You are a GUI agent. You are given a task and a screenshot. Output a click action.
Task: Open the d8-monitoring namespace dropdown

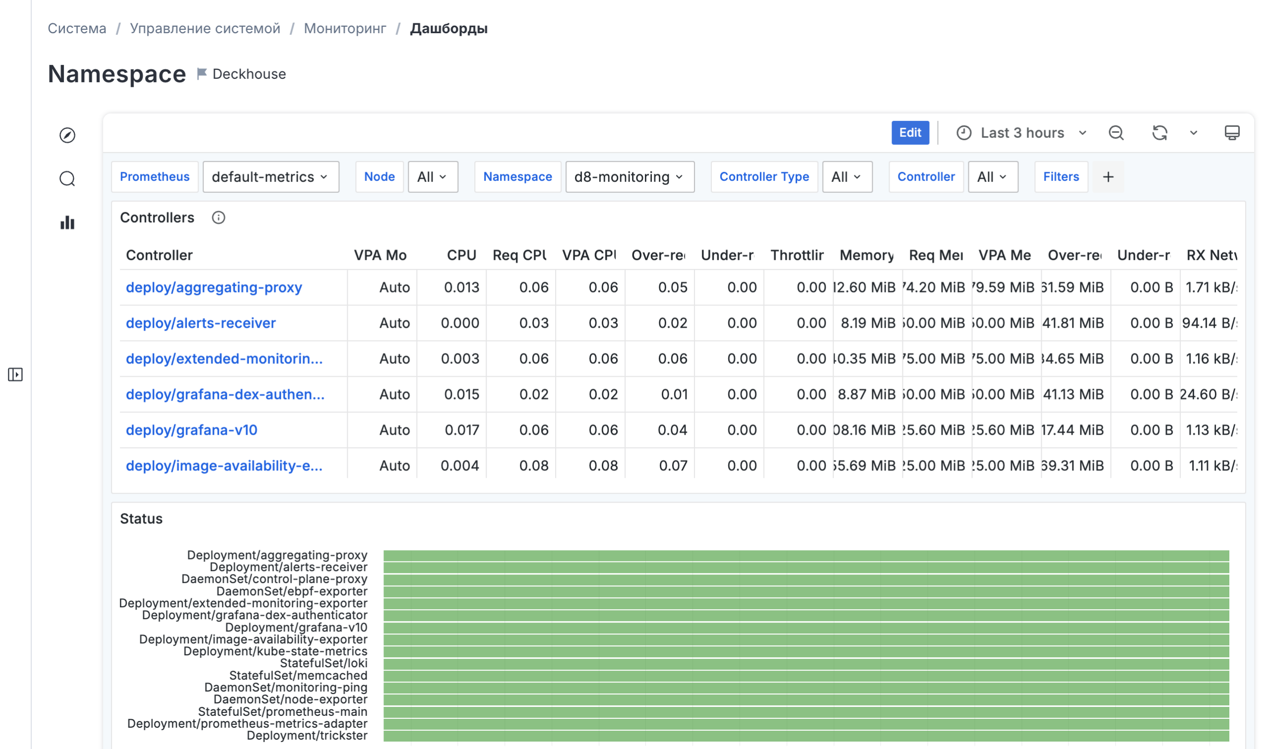[629, 176]
